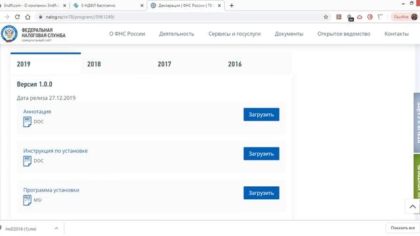Click the MSI file icon under Программа установки
Screen dimensions: 420x236
27,200
